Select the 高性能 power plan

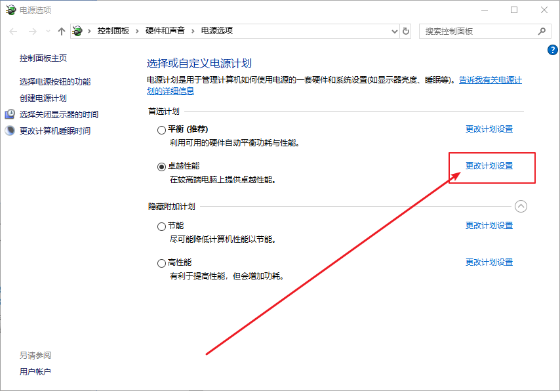[161, 263]
